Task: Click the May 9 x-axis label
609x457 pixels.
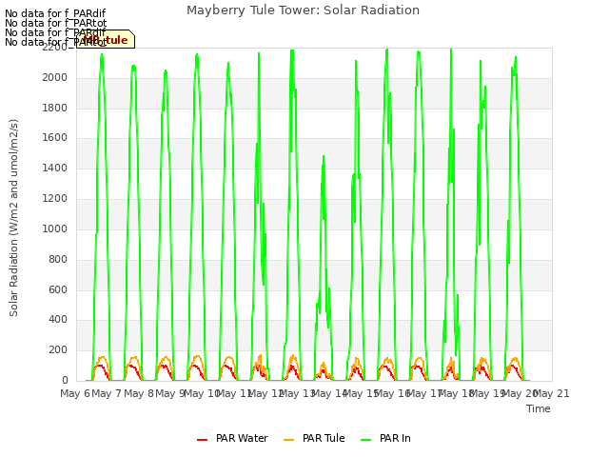Action: (170, 393)
